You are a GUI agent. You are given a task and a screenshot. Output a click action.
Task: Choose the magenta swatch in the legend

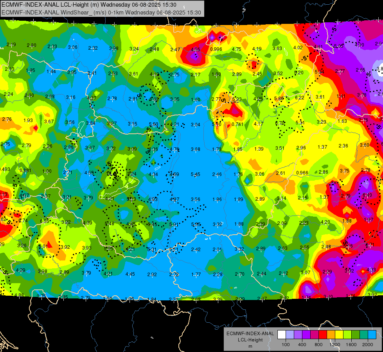pyautogui.click(x=315, y=334)
